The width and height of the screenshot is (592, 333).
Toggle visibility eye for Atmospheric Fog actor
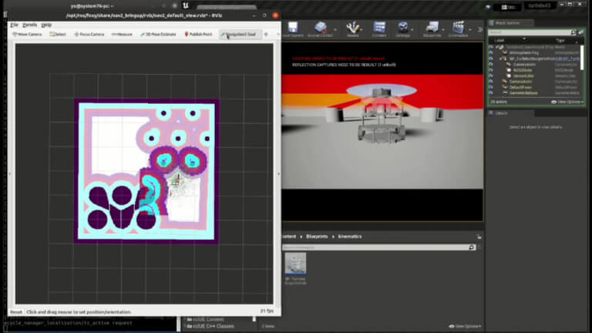coord(491,52)
